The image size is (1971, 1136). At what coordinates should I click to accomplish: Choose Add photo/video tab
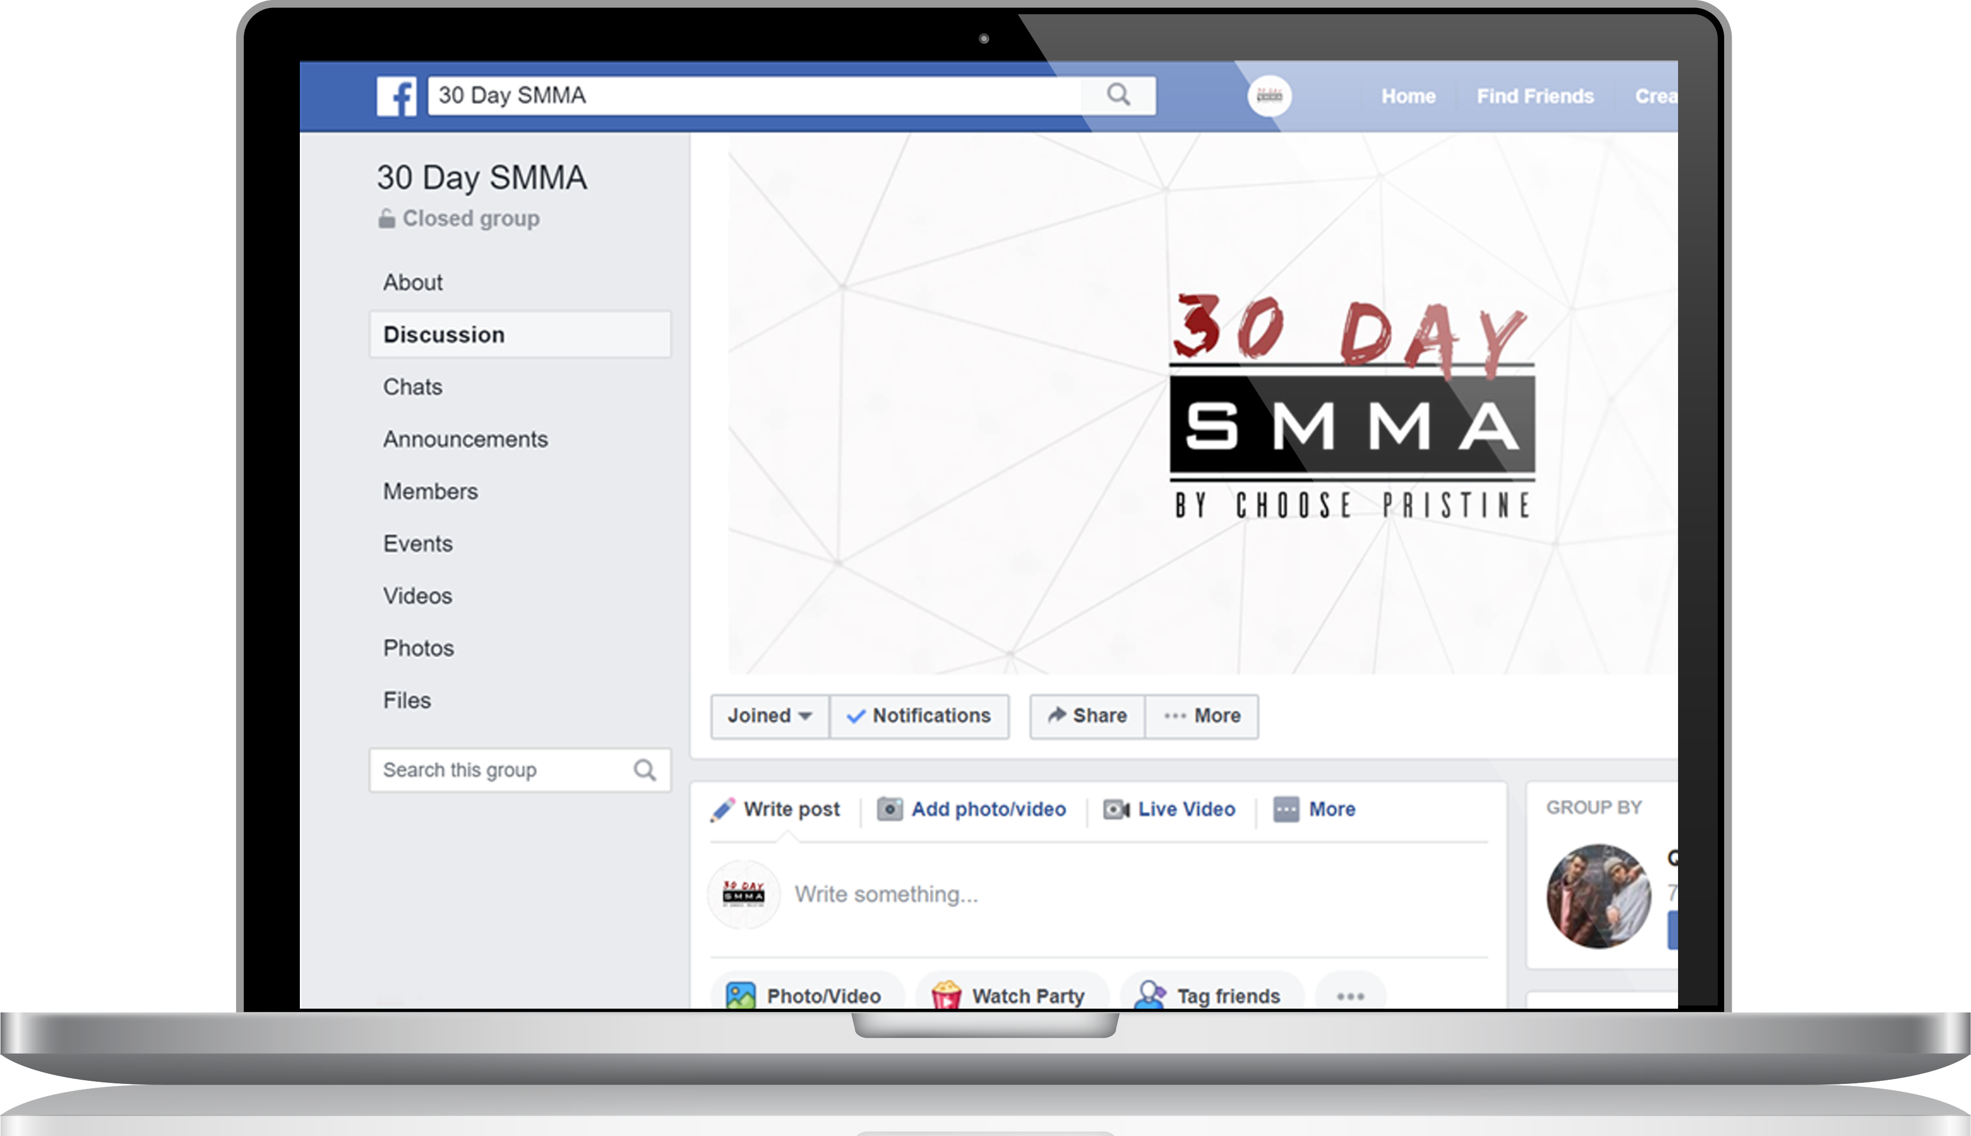coord(972,810)
